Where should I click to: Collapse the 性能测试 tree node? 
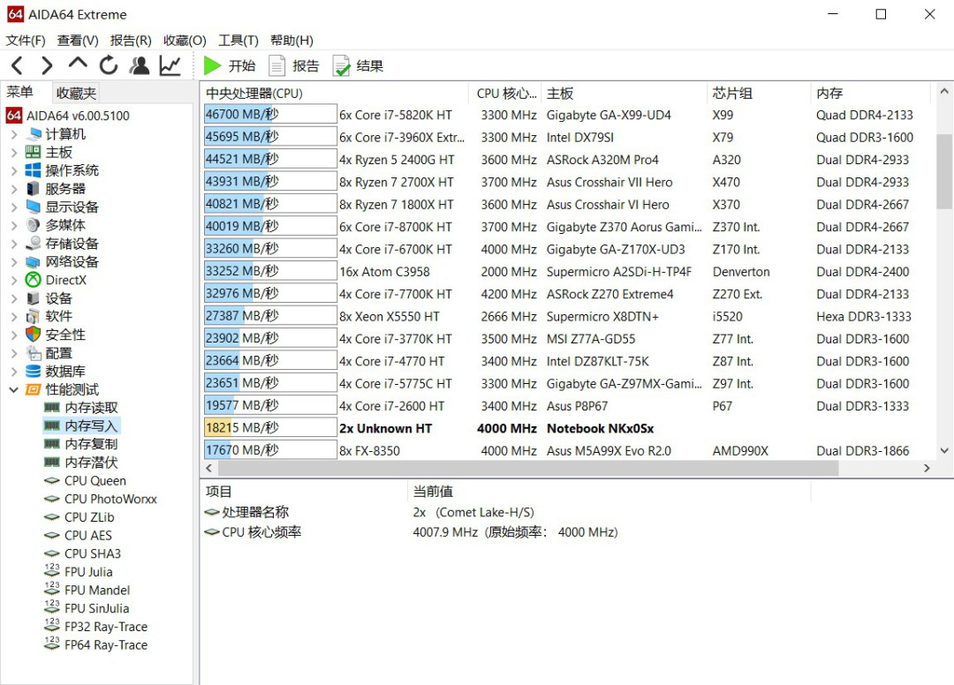click(14, 389)
